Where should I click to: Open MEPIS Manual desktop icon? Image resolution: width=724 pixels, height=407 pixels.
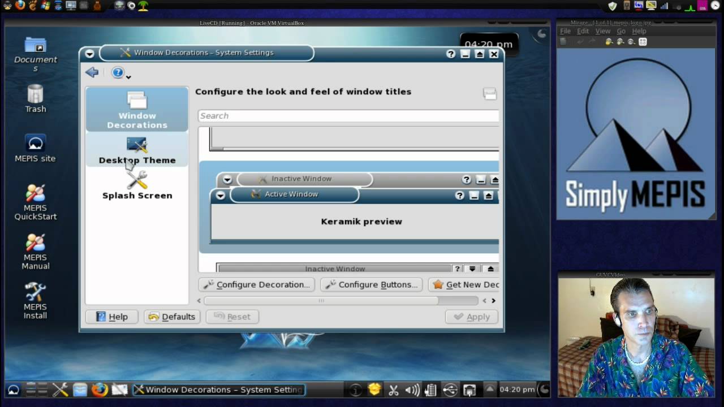(35, 252)
